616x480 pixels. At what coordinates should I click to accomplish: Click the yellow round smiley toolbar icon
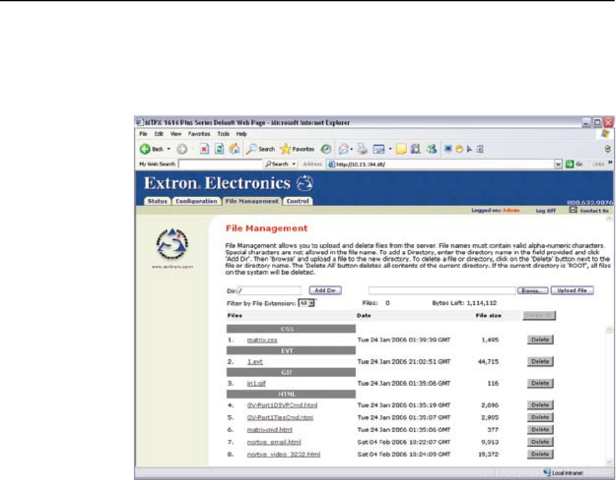pyautogui.click(x=459, y=149)
